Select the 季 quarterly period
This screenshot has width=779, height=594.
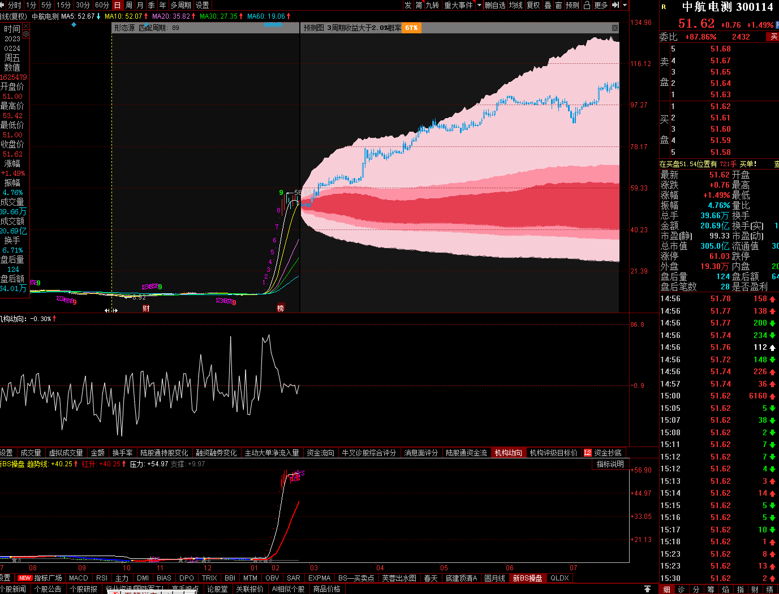click(x=152, y=5)
